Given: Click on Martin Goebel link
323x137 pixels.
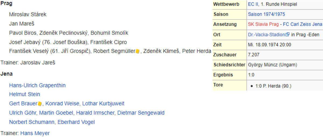Looking at the screenshot, I should point(51,113).
